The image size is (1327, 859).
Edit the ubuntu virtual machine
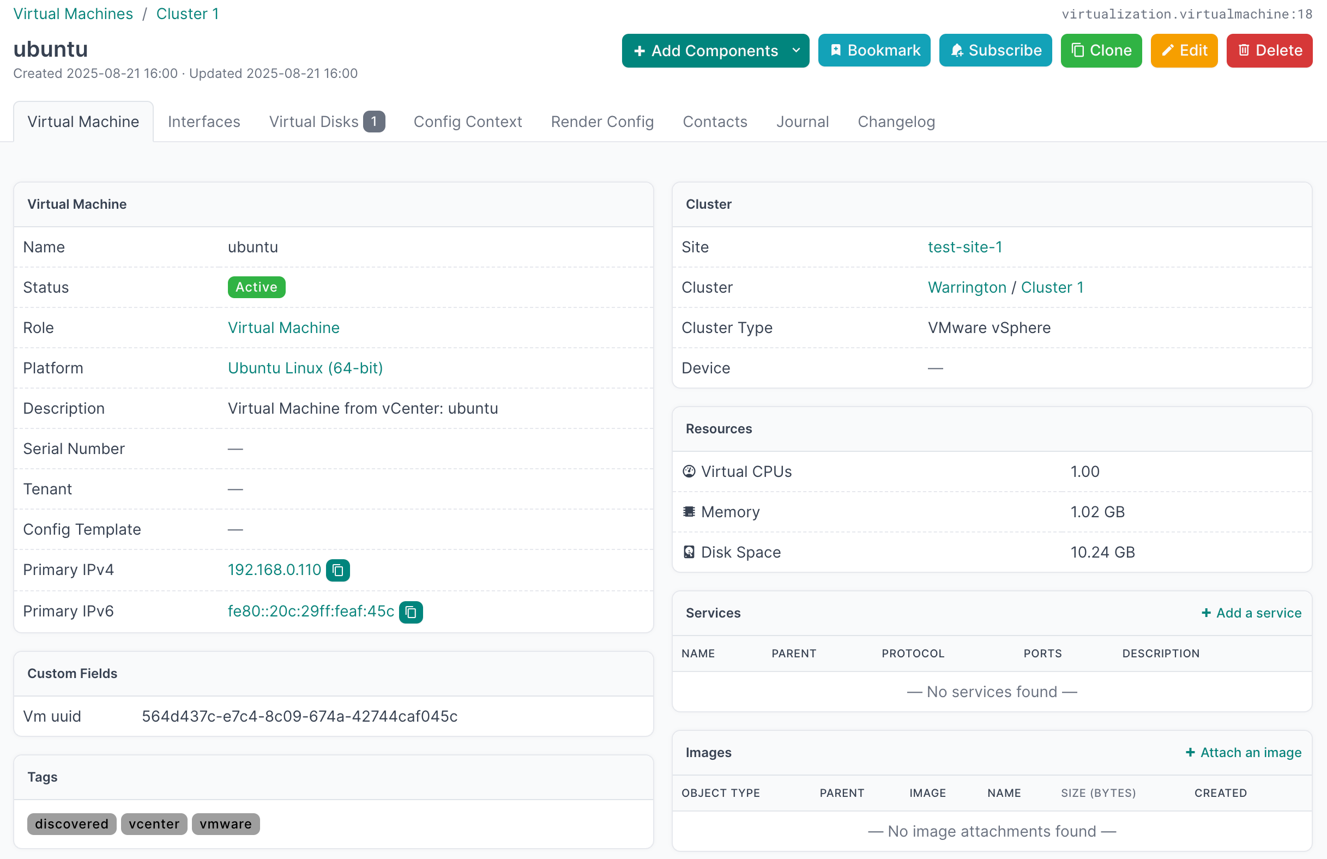pyautogui.click(x=1184, y=50)
